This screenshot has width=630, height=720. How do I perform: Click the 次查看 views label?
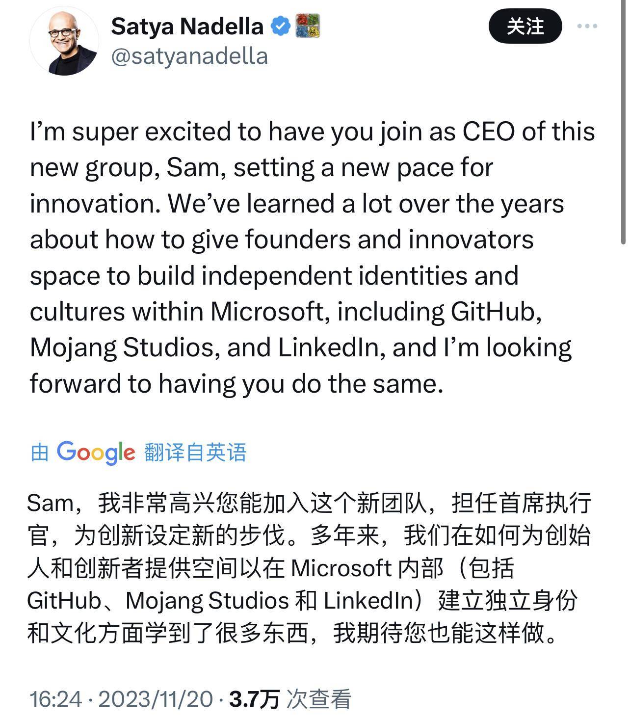tap(319, 699)
